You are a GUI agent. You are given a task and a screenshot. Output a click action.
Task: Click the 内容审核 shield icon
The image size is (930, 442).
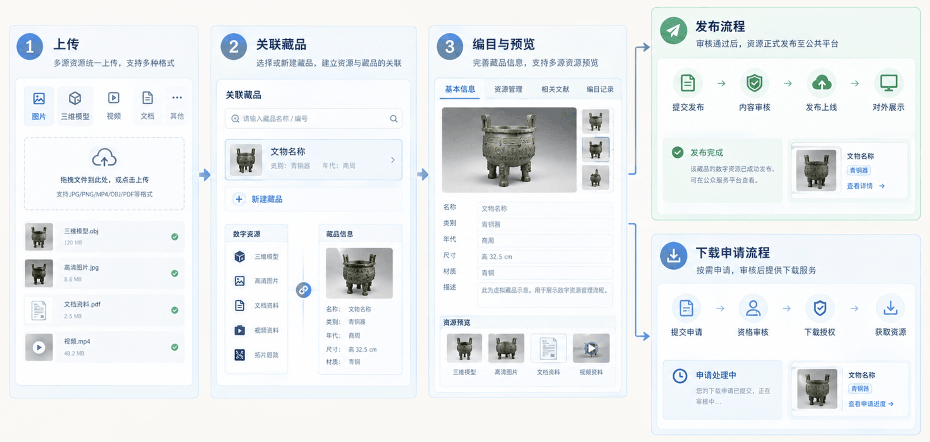pyautogui.click(x=754, y=83)
